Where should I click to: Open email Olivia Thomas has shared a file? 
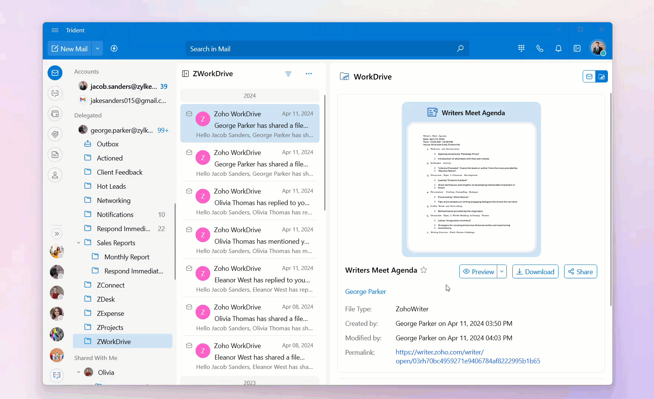250,317
